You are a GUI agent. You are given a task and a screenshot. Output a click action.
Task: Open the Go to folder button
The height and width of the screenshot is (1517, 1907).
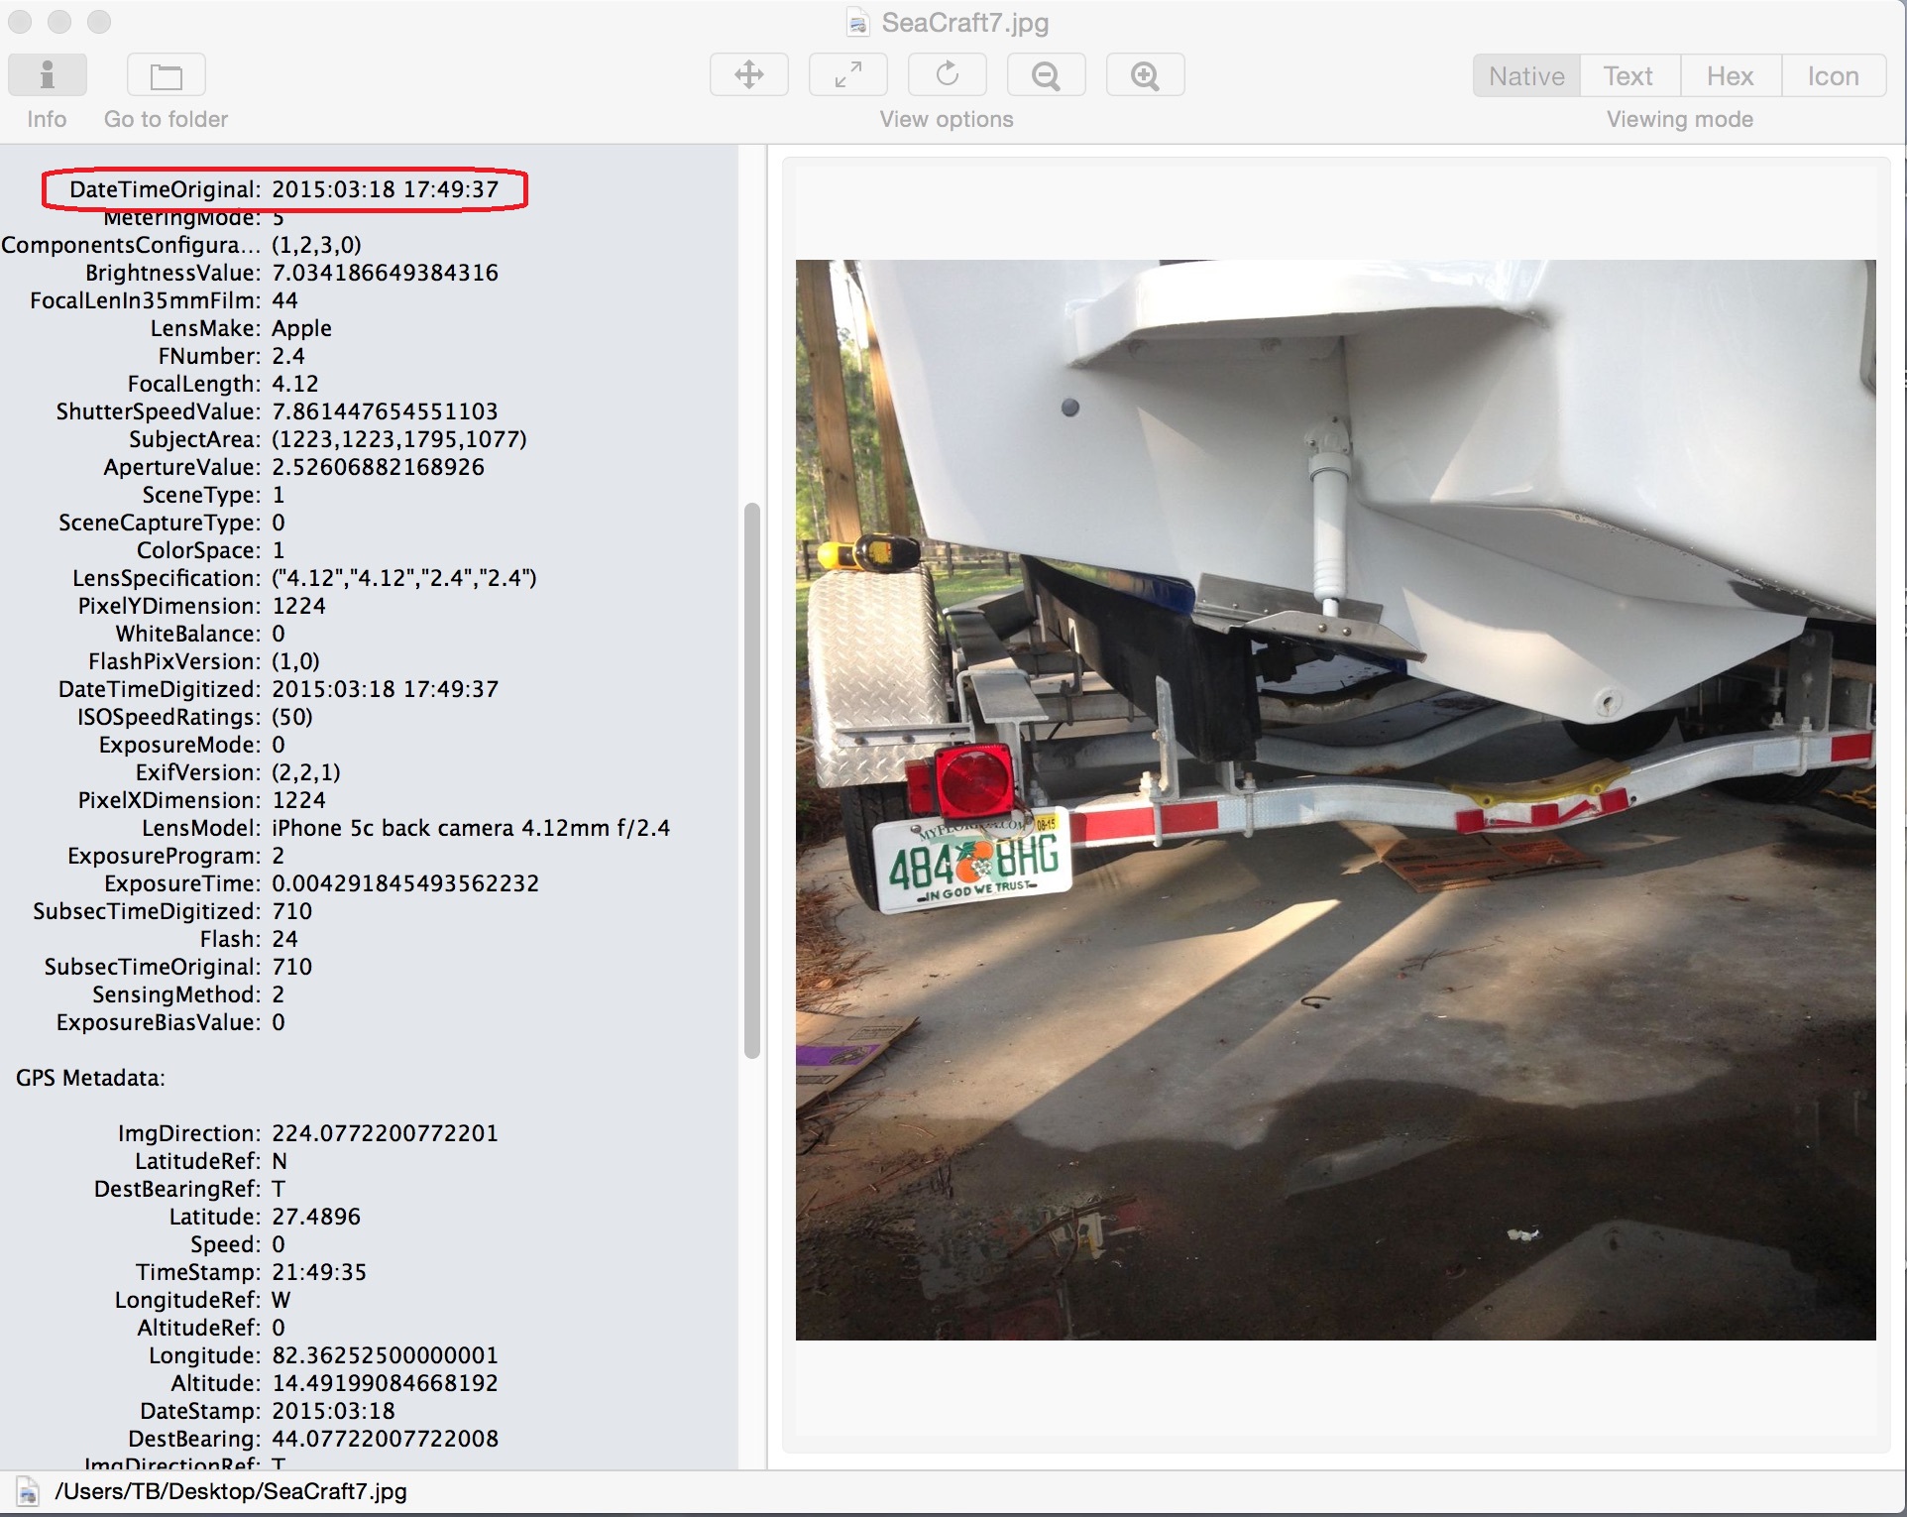166,75
